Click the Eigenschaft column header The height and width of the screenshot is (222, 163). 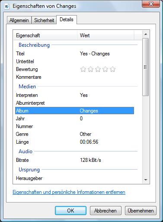45,35
